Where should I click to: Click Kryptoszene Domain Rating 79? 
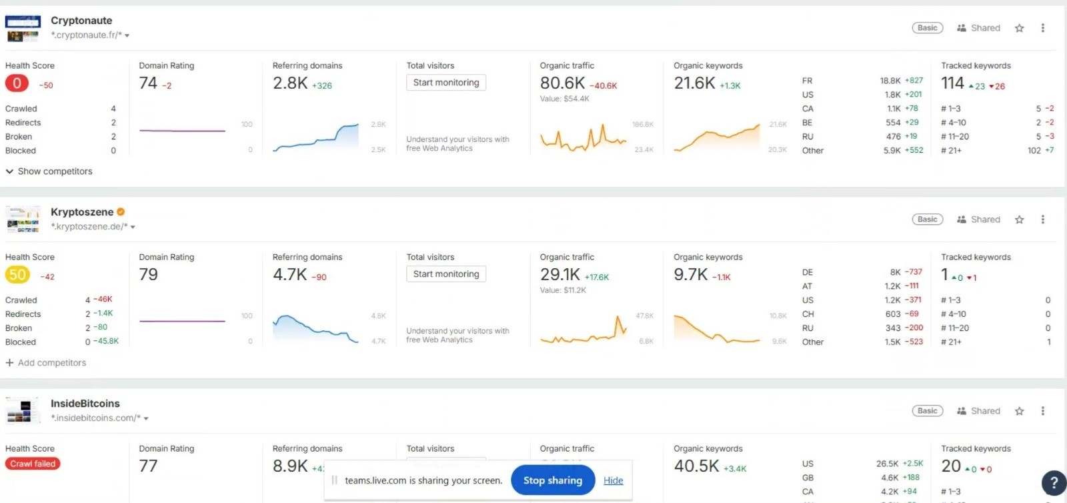click(x=148, y=274)
